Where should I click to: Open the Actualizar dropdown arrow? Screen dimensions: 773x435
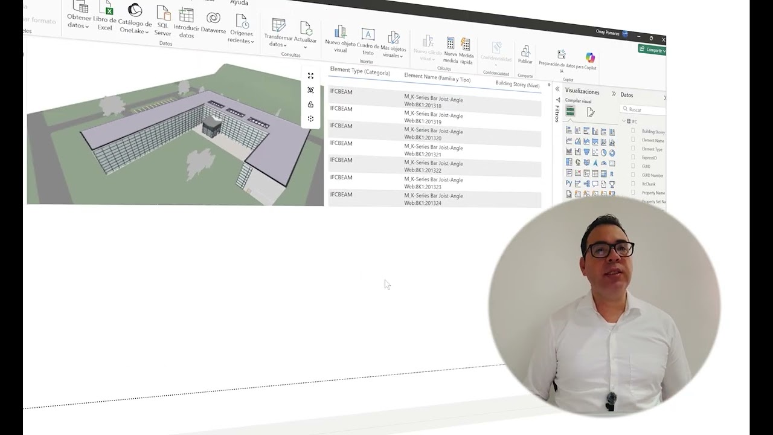point(305,47)
